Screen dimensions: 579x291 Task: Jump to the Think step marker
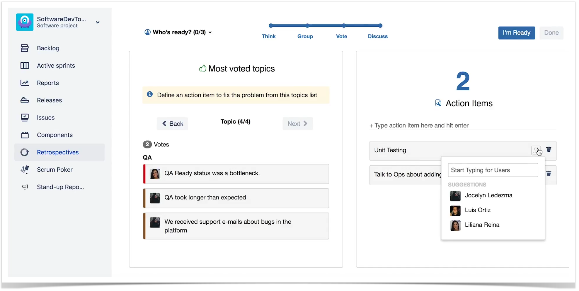[271, 26]
